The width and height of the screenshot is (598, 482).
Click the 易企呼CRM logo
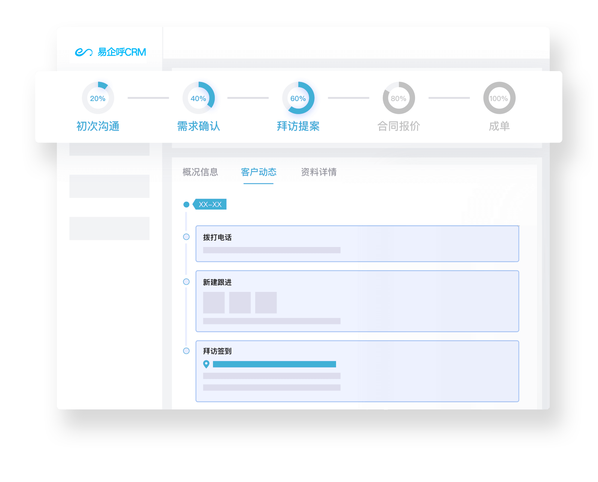point(110,52)
